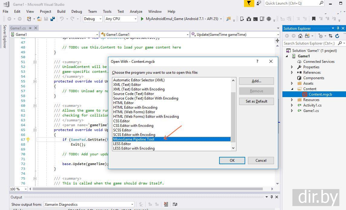Screen dimensions: 346x210
Task: Click the Save All toolbar icon
Action: pos(53,19)
